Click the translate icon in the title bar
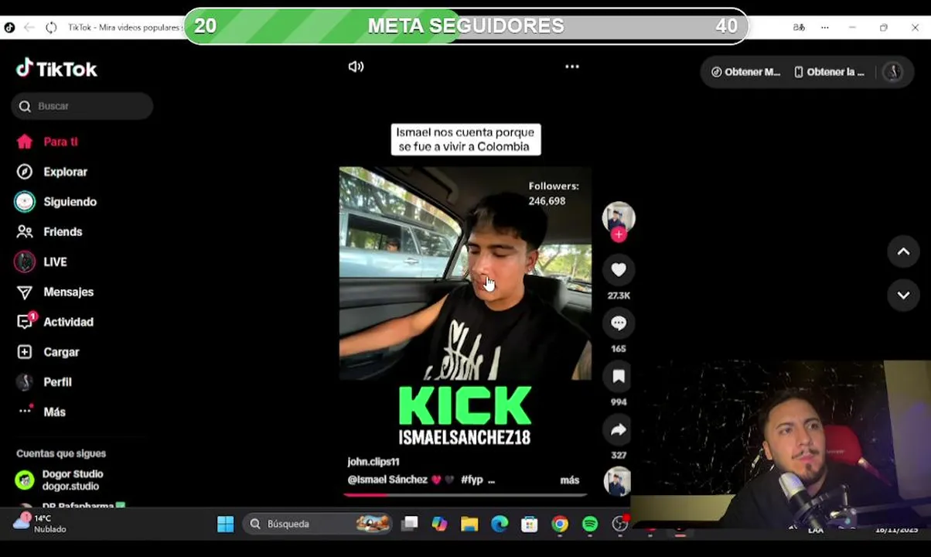 [799, 27]
